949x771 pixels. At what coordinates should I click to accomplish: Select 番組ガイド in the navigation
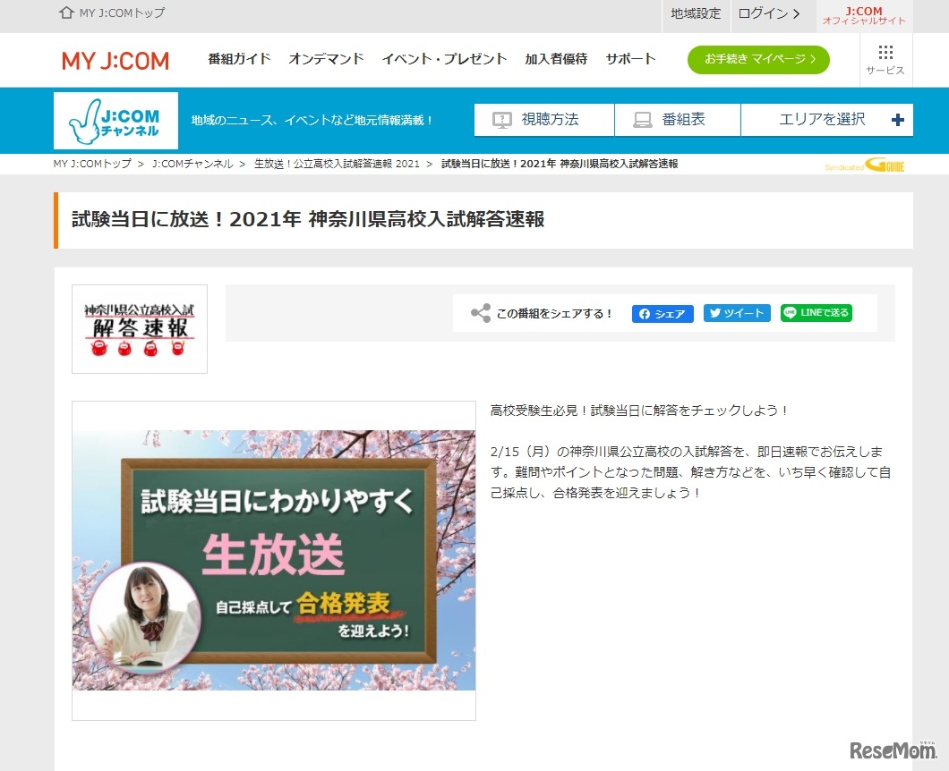tap(237, 58)
